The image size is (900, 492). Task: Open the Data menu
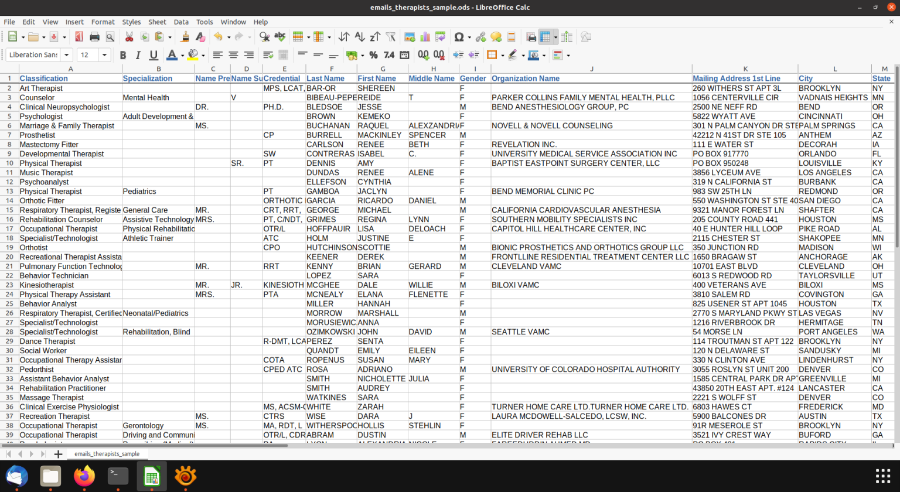coord(182,22)
